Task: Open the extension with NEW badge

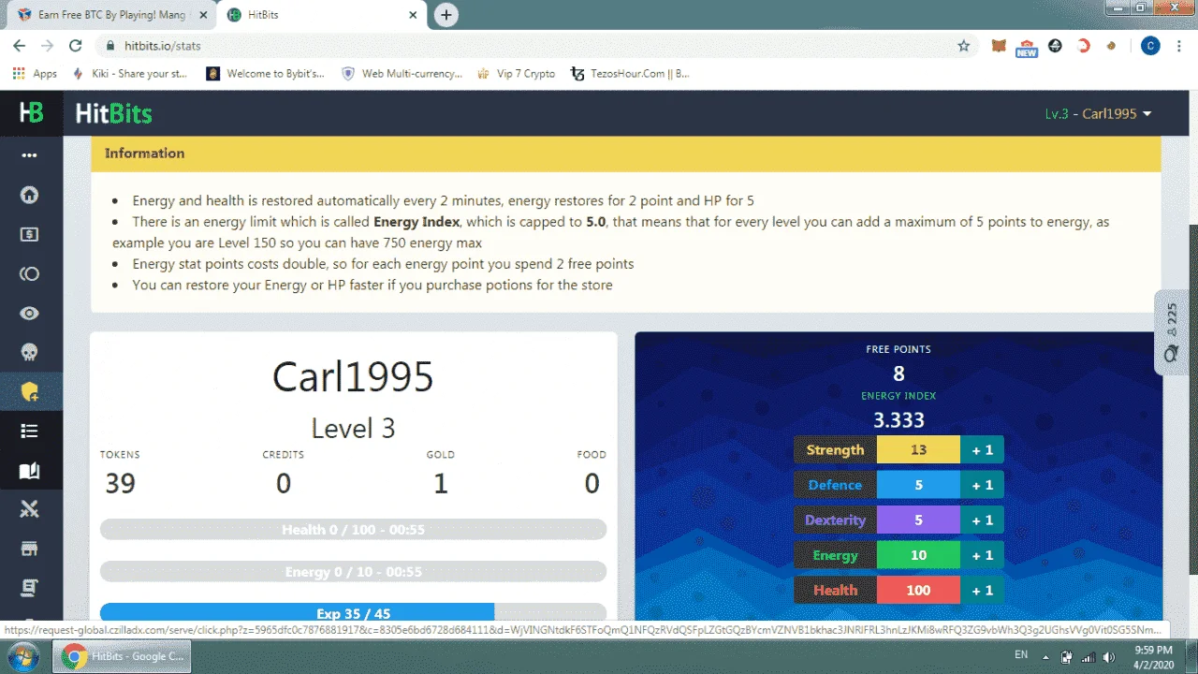Action: (1027, 47)
